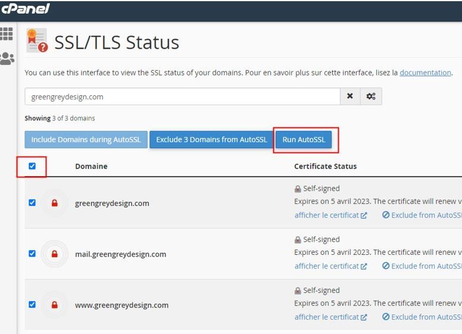Run AutoSSL for selected domains

pyautogui.click(x=304, y=139)
